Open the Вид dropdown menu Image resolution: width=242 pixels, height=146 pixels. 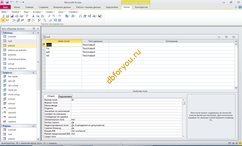(27, 12)
